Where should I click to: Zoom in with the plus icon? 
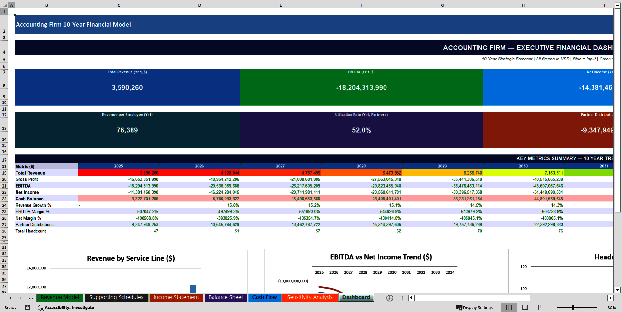tap(601, 307)
